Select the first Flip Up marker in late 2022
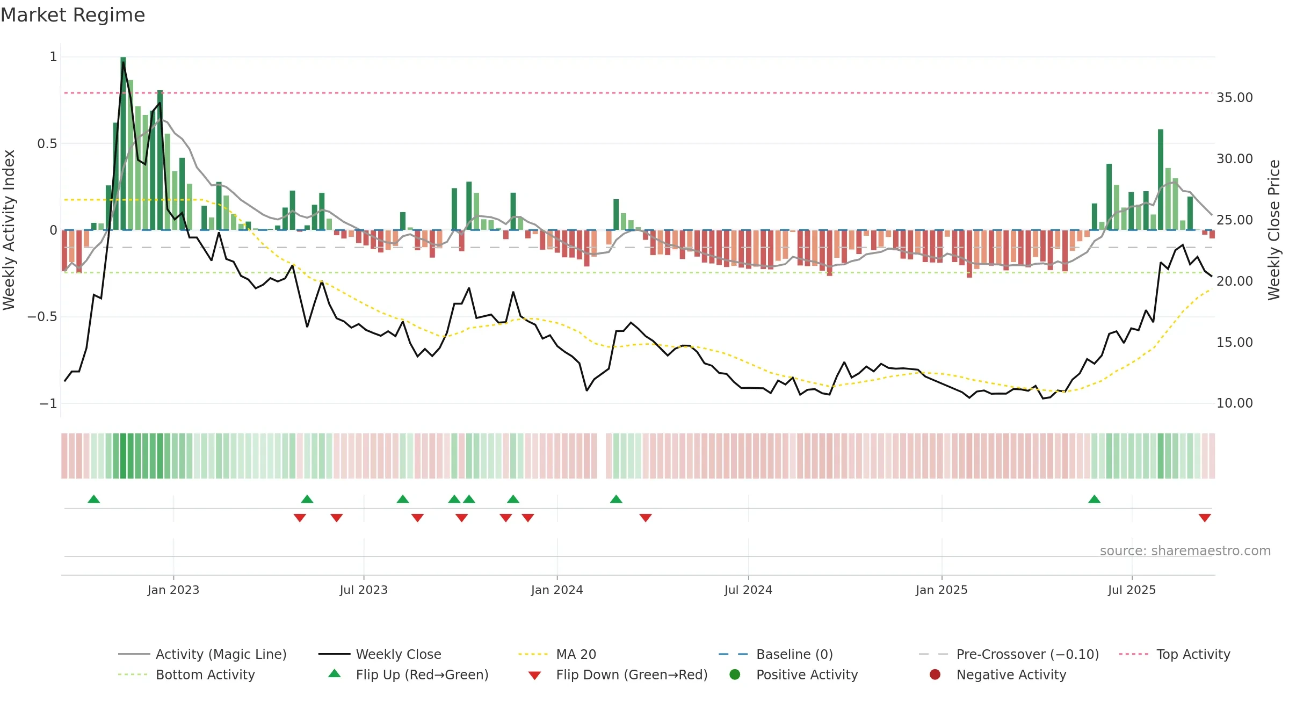 click(94, 499)
